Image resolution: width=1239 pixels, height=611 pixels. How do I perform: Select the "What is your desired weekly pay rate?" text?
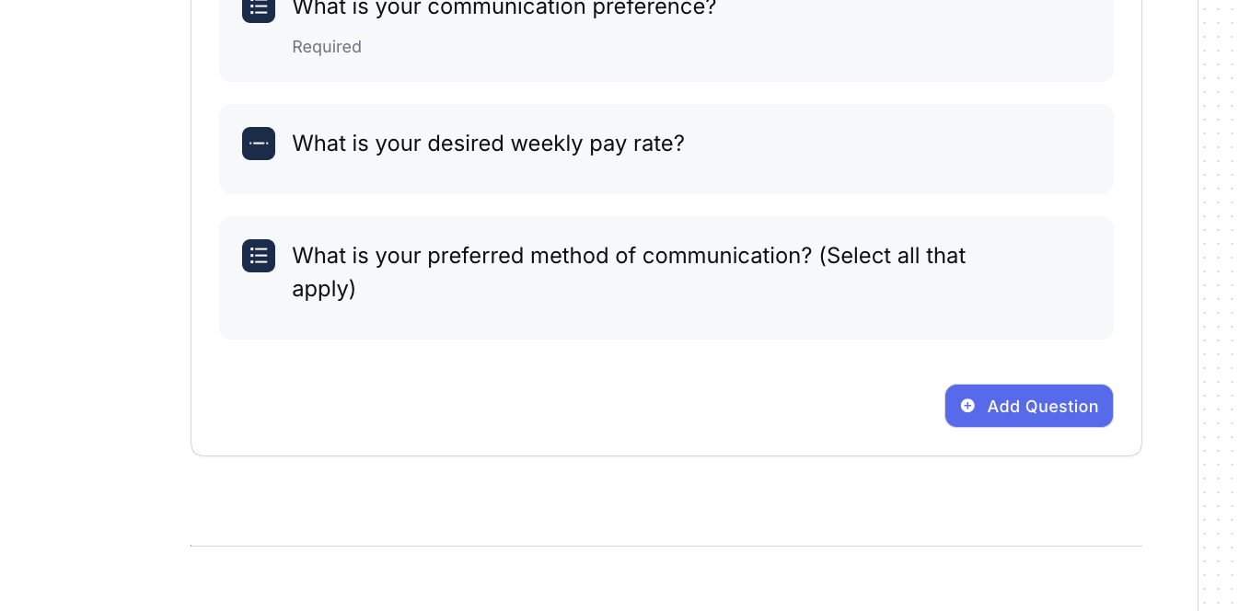[x=488, y=144]
